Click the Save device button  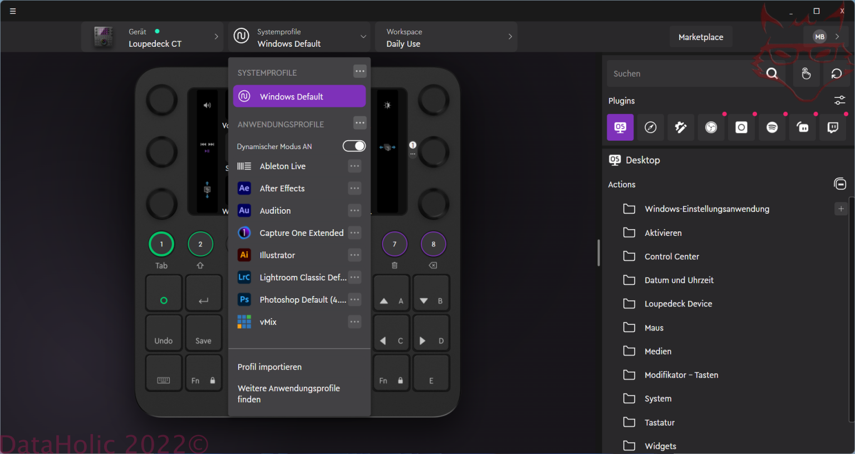click(x=204, y=333)
